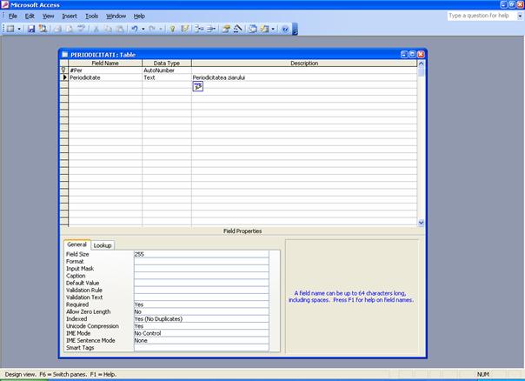Select the General tab in Field Properties
Screen dimensions: 525x381
[77, 245]
